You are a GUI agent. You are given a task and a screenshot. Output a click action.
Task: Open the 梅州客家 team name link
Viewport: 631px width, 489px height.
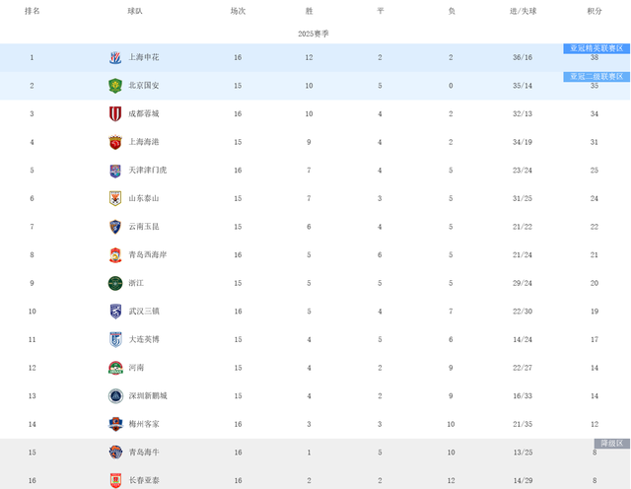[143, 424]
